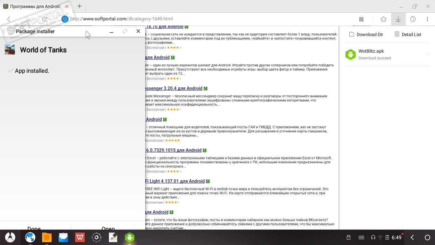Viewport: 435px width, 245px height.
Task: Click green icon next to Messenger 3.20.4 title
Action: click(x=205, y=89)
